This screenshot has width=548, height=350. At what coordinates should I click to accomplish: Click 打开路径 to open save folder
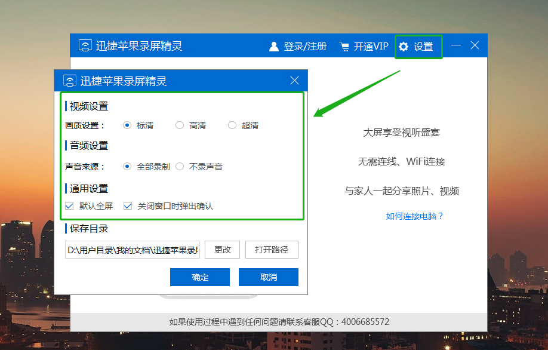coord(272,249)
